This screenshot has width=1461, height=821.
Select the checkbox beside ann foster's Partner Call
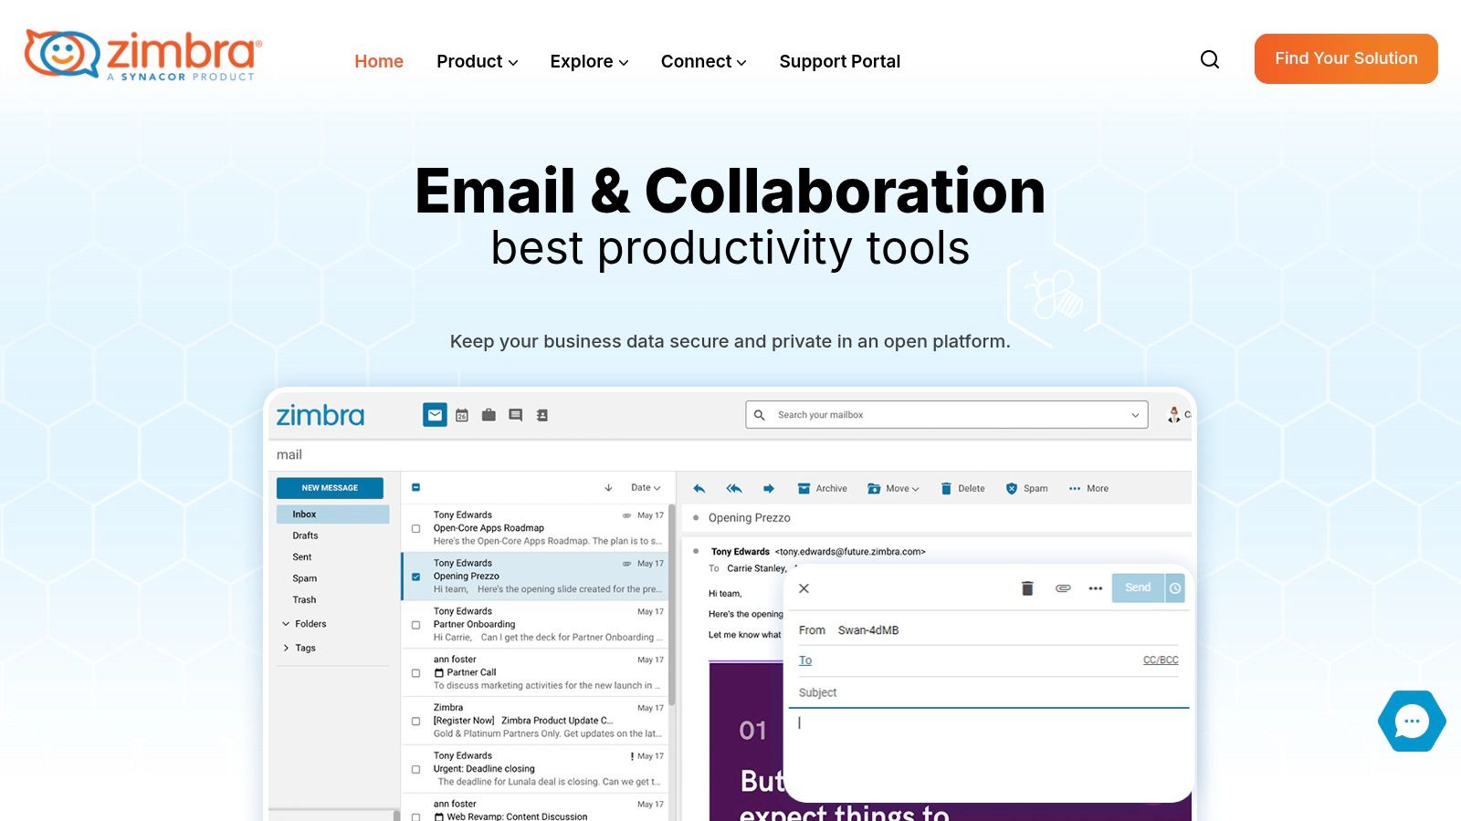(x=415, y=672)
